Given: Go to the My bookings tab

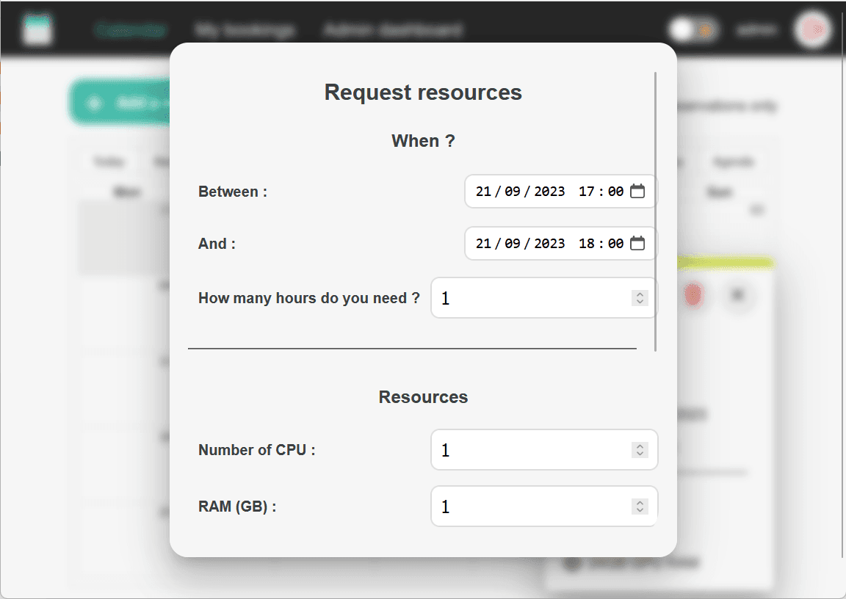Looking at the screenshot, I should 245,30.
